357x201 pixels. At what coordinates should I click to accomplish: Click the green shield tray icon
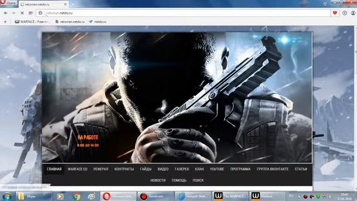coord(319,197)
